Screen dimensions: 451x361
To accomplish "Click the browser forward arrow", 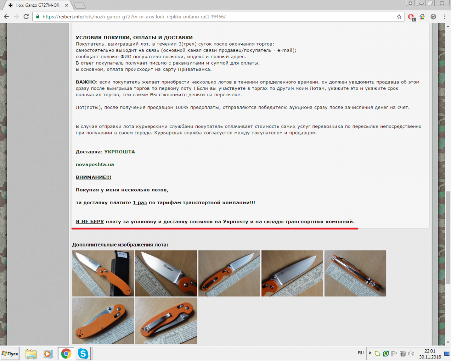I will point(16,17).
